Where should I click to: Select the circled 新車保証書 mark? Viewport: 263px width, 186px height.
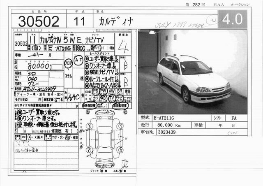point(90,106)
